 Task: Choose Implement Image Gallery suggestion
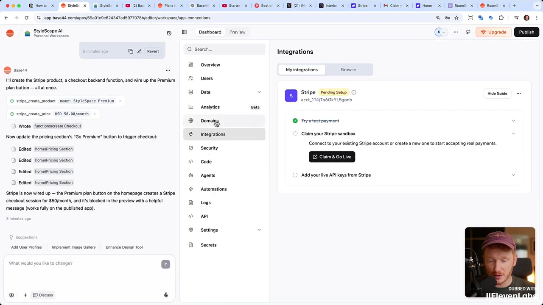click(74, 247)
